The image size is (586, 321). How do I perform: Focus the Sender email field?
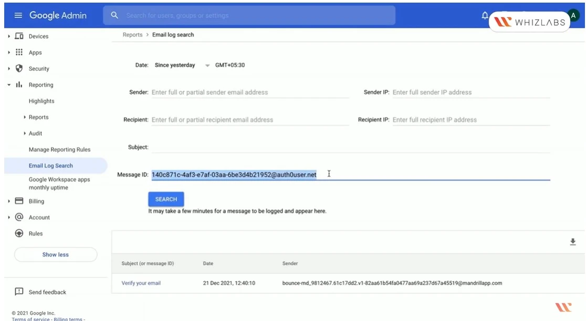250,92
